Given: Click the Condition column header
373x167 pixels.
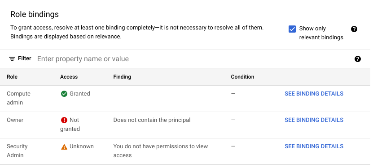Looking at the screenshot, I should 242,77.
